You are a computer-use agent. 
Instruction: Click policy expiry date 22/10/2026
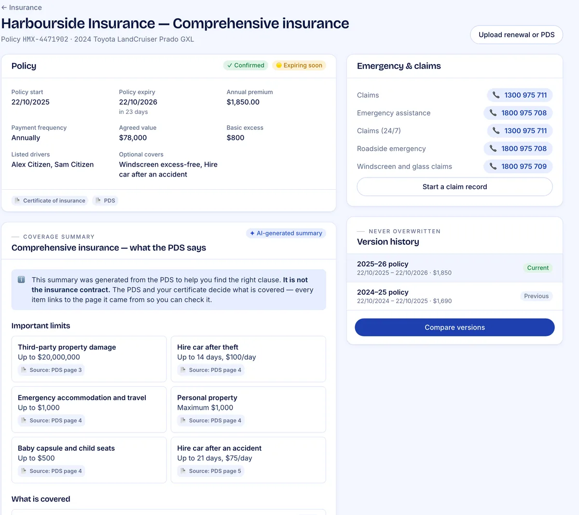(138, 102)
